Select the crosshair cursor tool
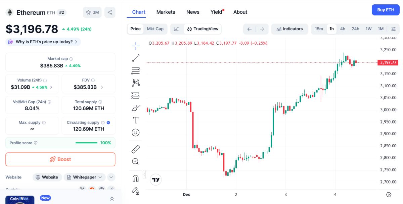The width and height of the screenshot is (403, 204). click(x=136, y=46)
